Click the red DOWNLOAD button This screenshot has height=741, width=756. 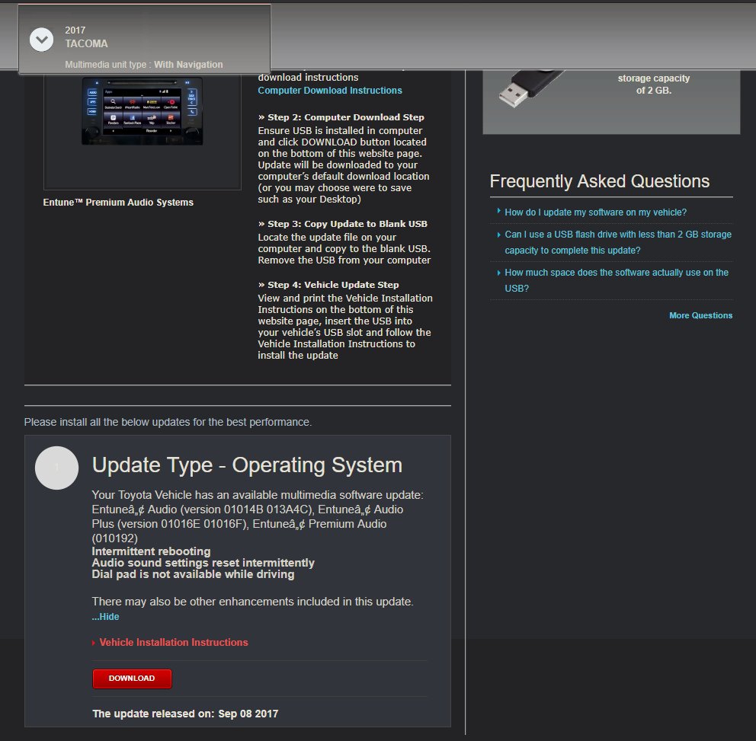point(132,679)
